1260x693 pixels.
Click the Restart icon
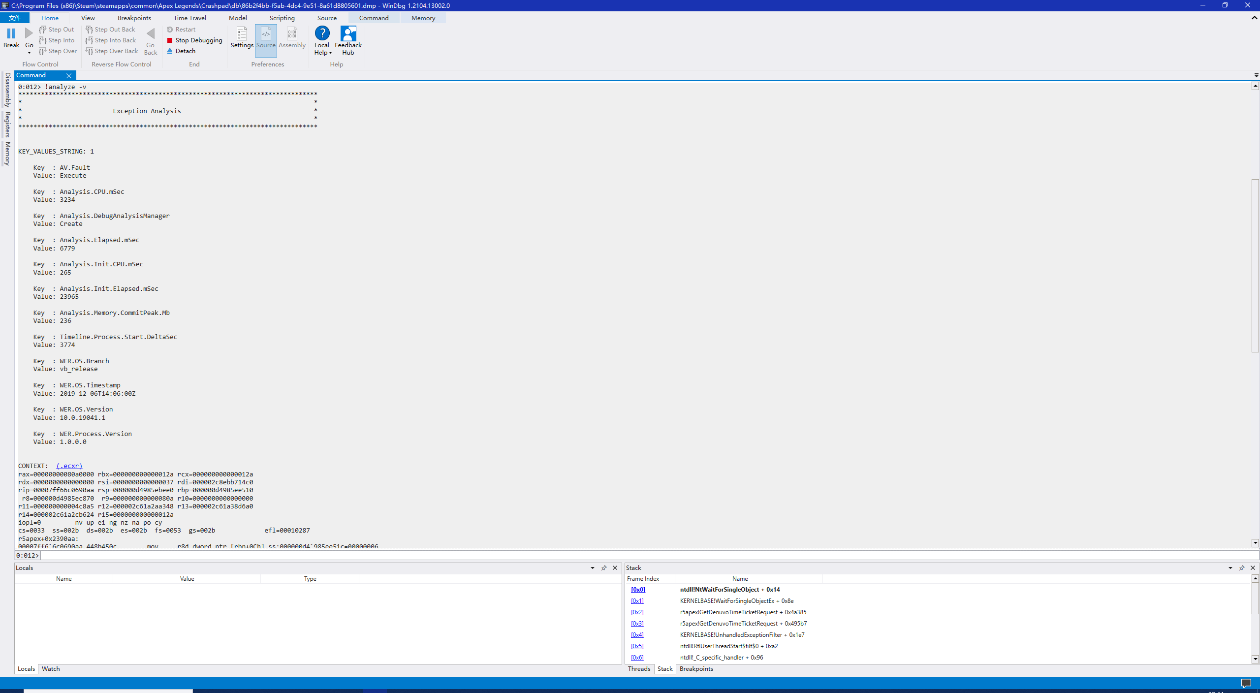tap(170, 30)
